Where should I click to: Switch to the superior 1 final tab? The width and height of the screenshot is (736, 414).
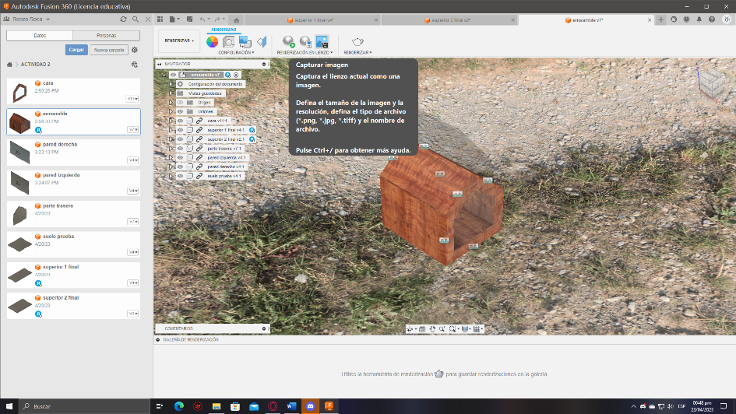(312, 20)
